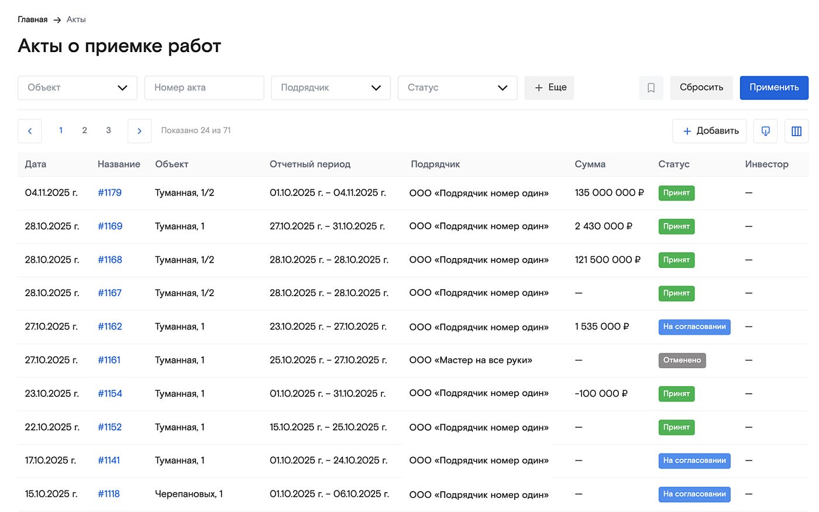Click the Отменено status badge
The image size is (819, 512).
point(682,360)
